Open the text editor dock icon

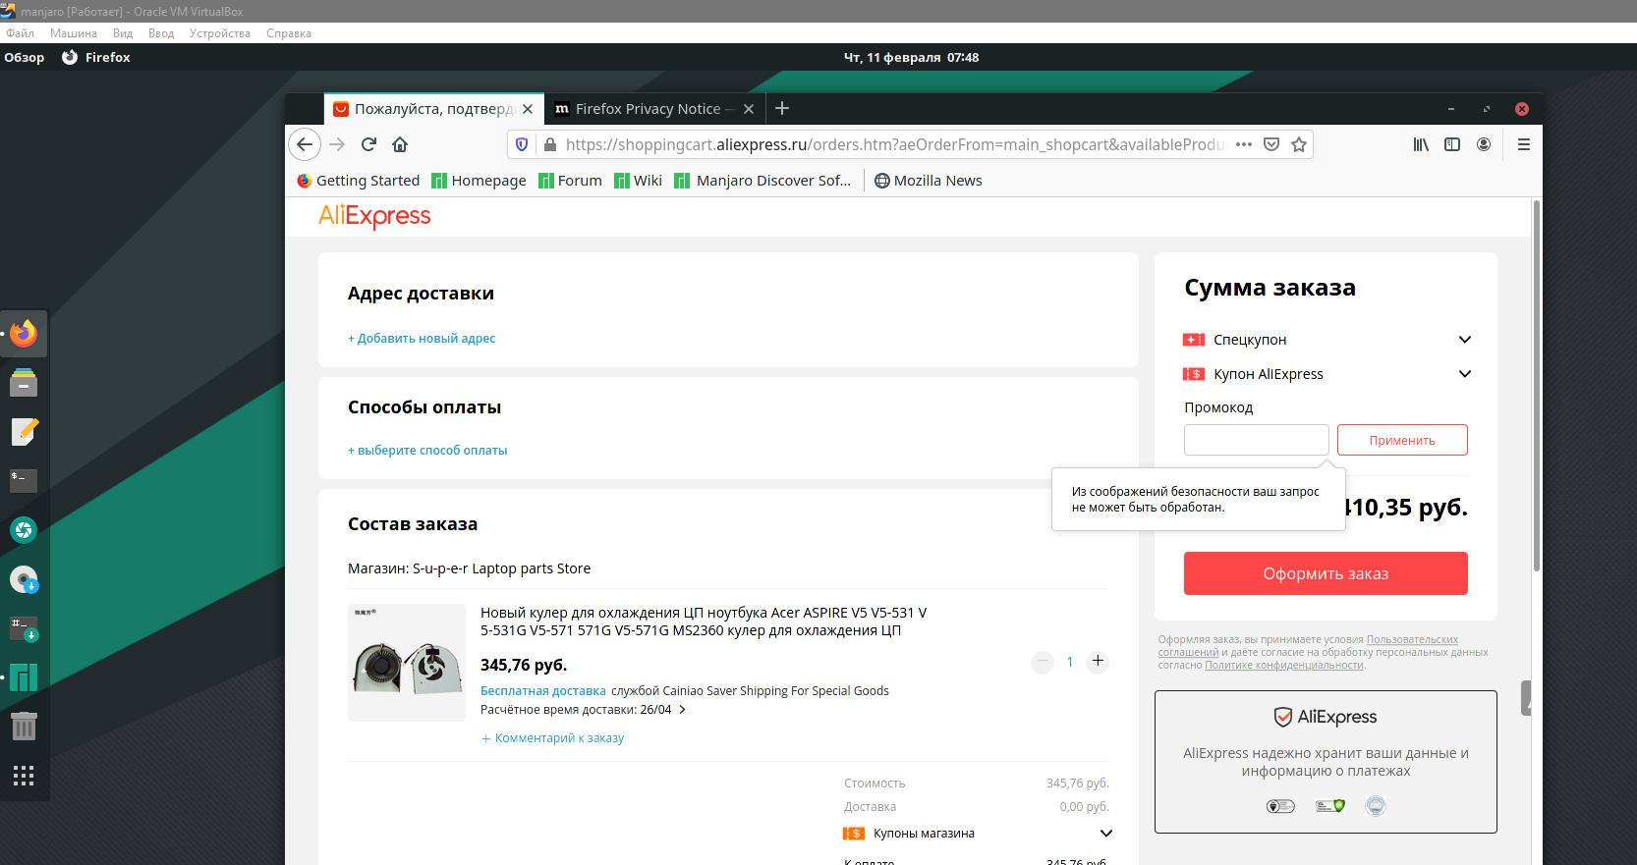pos(24,432)
